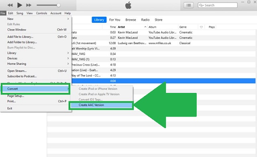The width and height of the screenshot is (257, 157).
Task: Click the volume slider knob
Action: click(58, 5)
